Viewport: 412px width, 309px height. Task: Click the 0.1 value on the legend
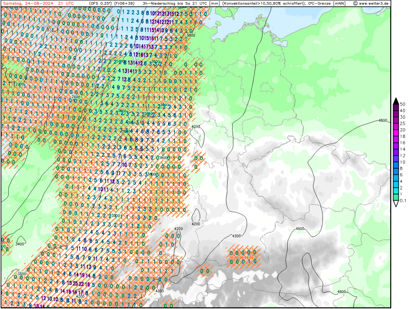coord(403,200)
